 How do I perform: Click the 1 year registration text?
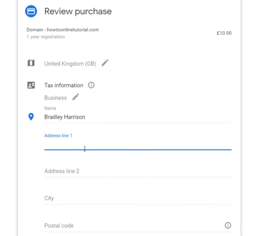coord(46,37)
